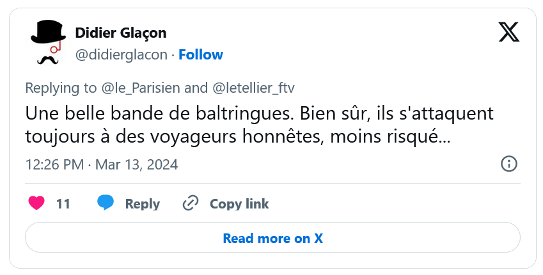Open the top hat and mustache profile picture
This screenshot has height=275, width=543.
(x=48, y=43)
